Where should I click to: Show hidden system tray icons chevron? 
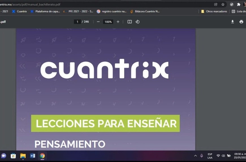tap(195, 156)
